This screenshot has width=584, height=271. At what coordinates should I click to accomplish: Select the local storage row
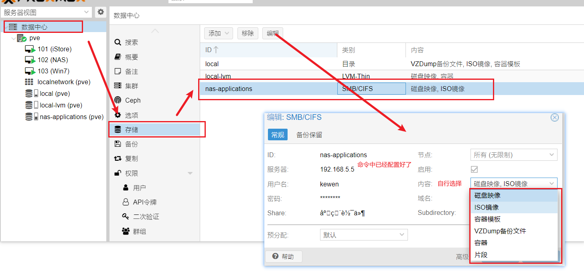[x=392, y=64]
